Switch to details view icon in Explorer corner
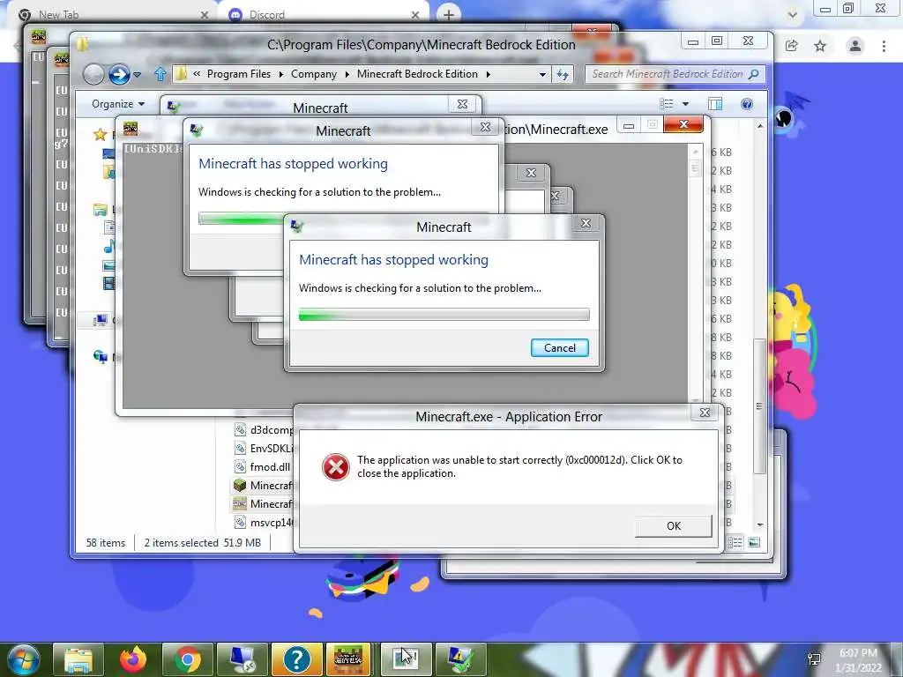Image resolution: width=903 pixels, height=677 pixels. 735,542
